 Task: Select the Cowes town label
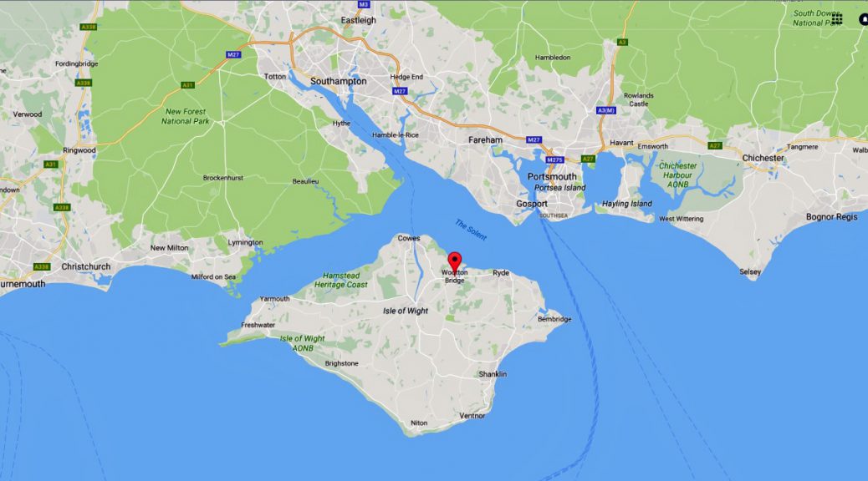(409, 238)
